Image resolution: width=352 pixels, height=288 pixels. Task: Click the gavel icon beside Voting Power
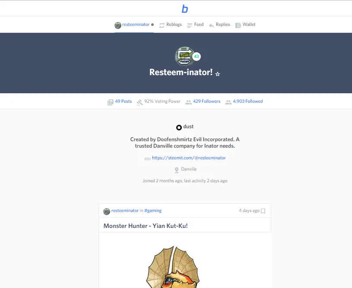(140, 102)
